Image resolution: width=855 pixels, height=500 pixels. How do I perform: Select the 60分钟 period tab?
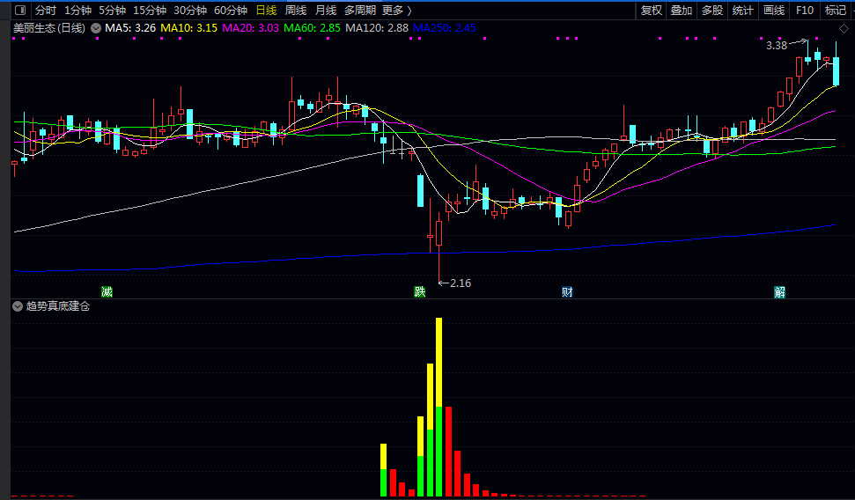click(x=231, y=11)
